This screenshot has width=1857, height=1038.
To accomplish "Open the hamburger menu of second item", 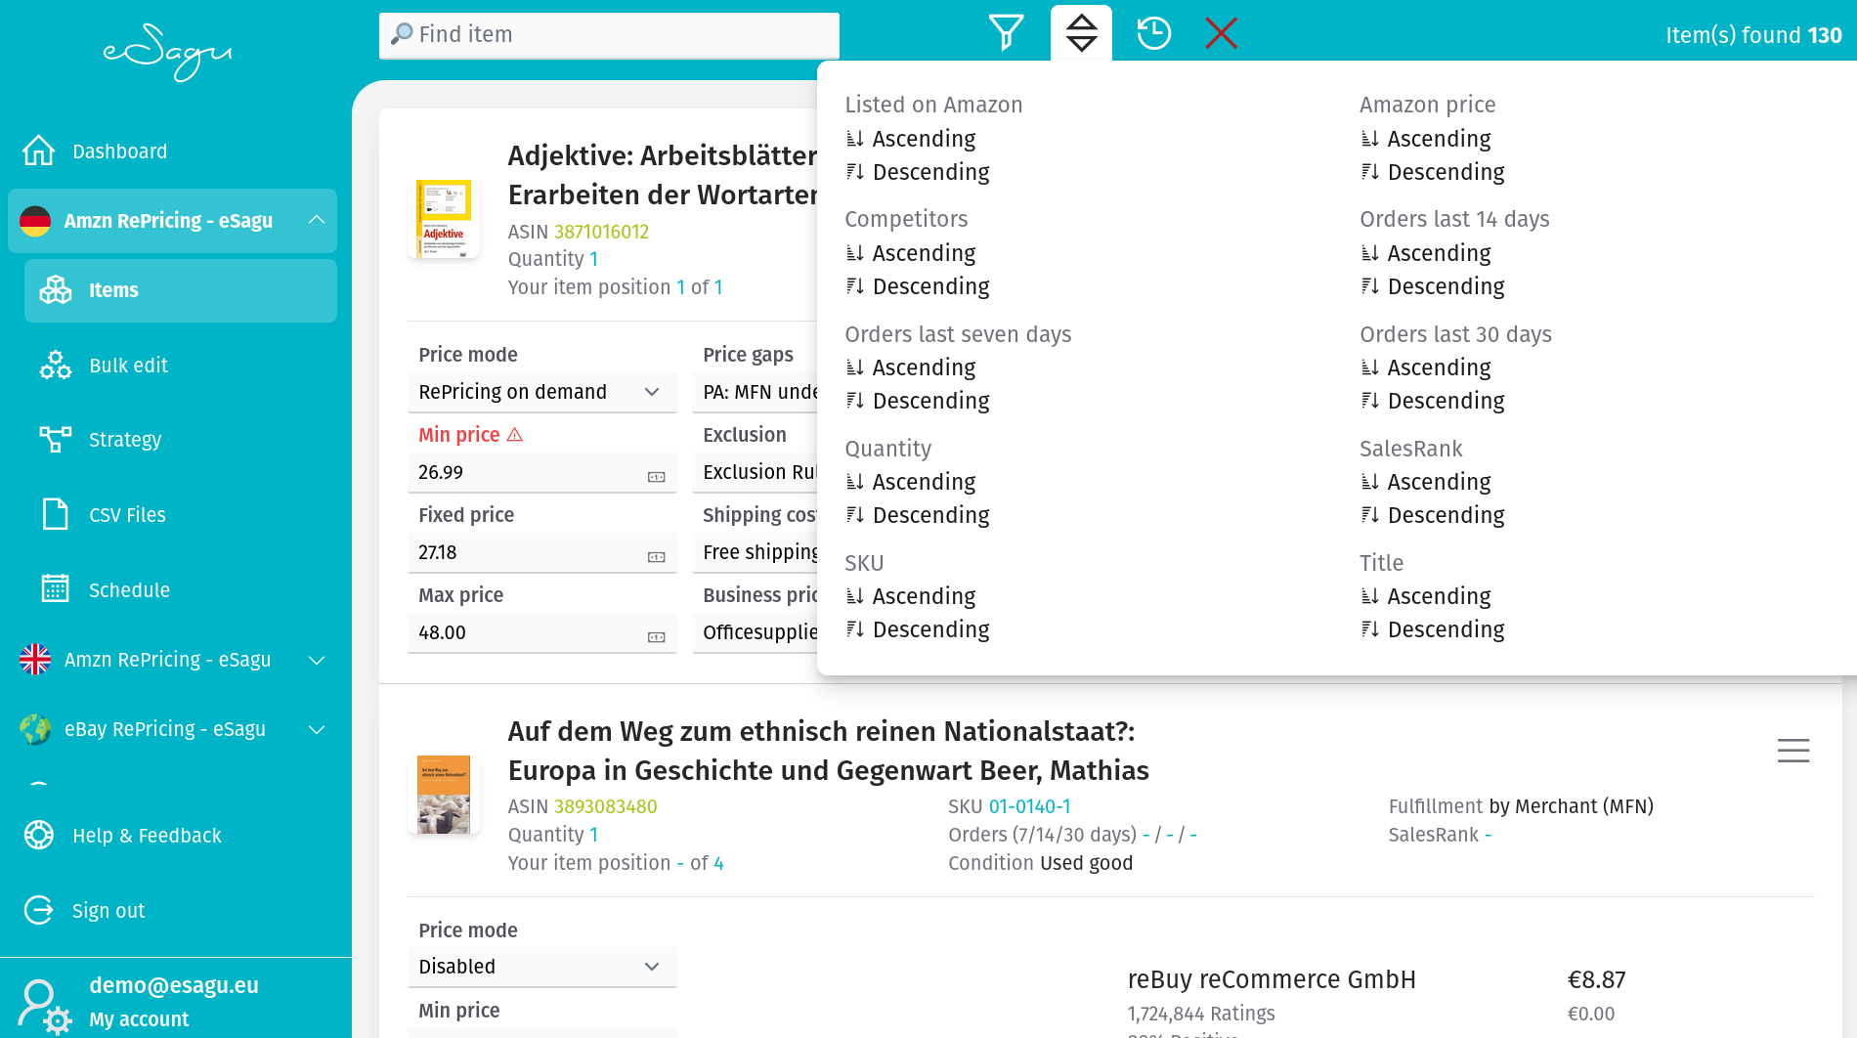I will click(1792, 751).
